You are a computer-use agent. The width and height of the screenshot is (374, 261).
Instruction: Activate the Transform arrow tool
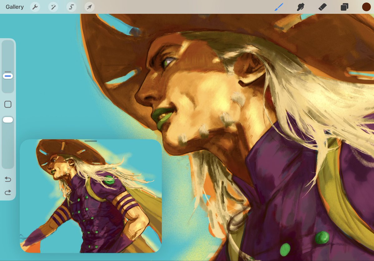coord(90,7)
